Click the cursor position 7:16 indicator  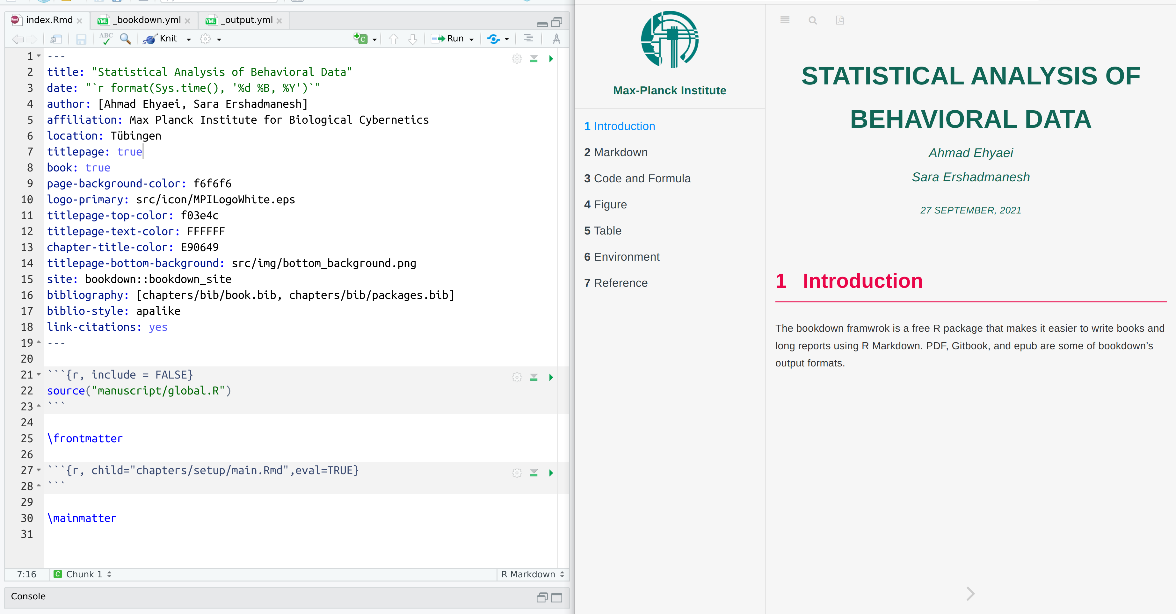click(26, 574)
